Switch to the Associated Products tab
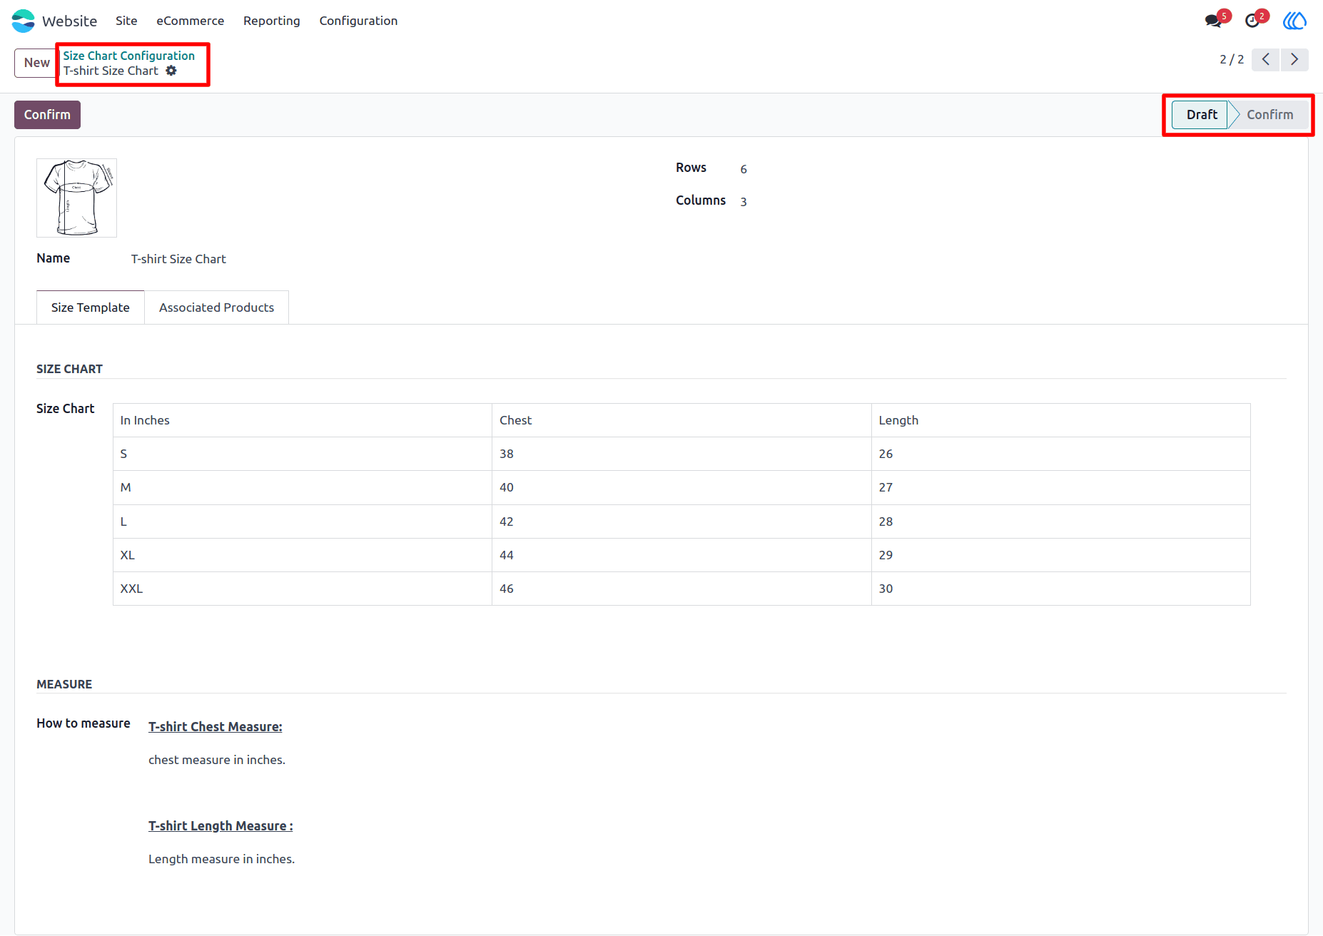 tap(216, 307)
